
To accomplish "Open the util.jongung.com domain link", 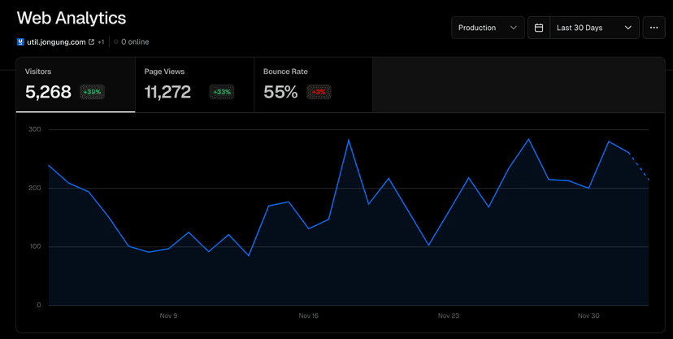I will pyautogui.click(x=56, y=41).
